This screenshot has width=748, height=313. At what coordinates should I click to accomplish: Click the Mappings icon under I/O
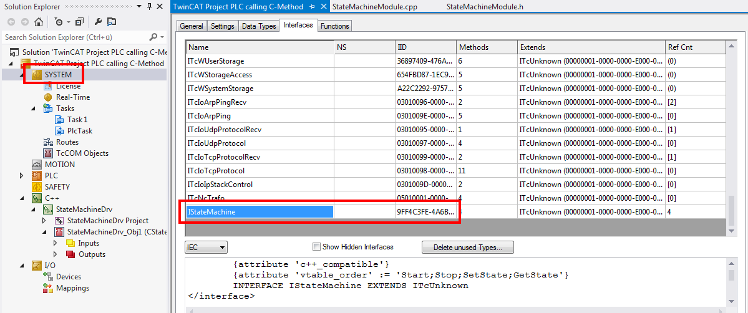47,287
